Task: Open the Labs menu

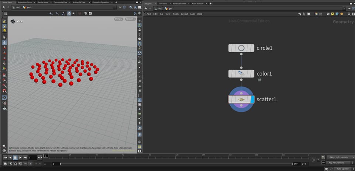Action: coord(193,14)
